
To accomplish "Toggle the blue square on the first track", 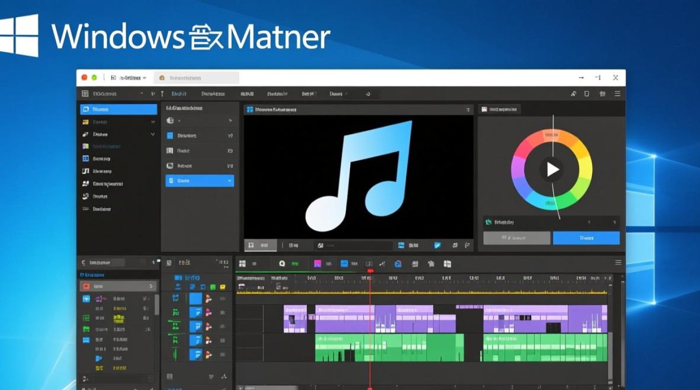I will pos(195,298).
